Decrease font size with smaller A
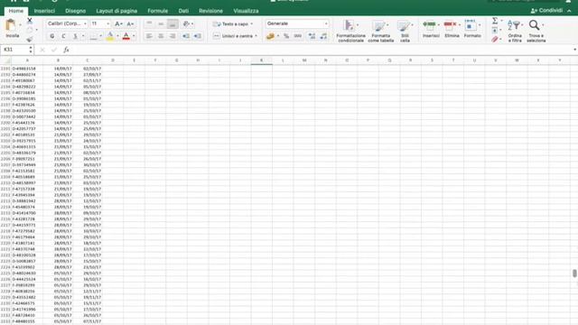 [x=130, y=24]
